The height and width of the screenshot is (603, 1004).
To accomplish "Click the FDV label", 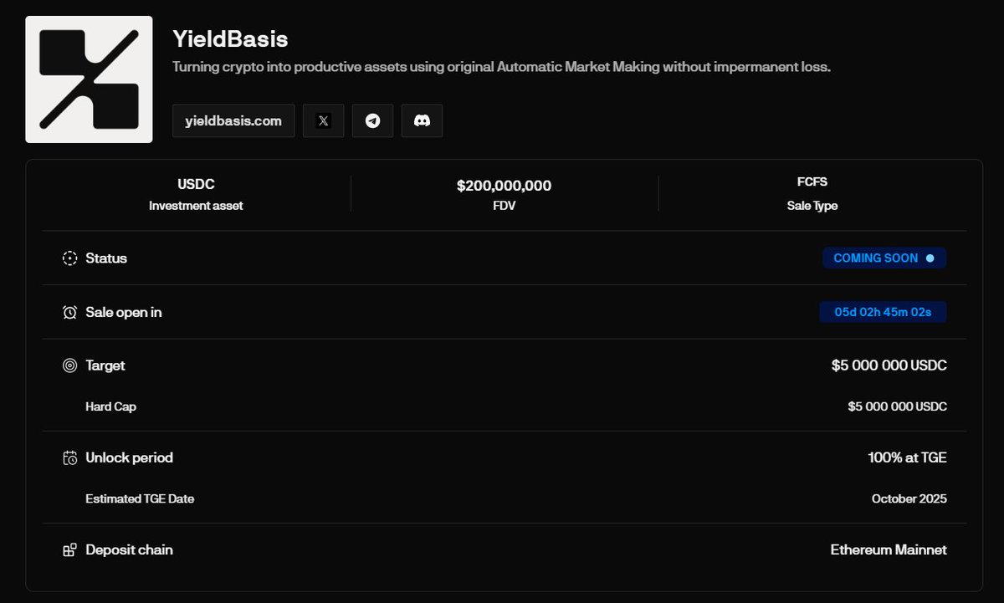I will [x=504, y=206].
